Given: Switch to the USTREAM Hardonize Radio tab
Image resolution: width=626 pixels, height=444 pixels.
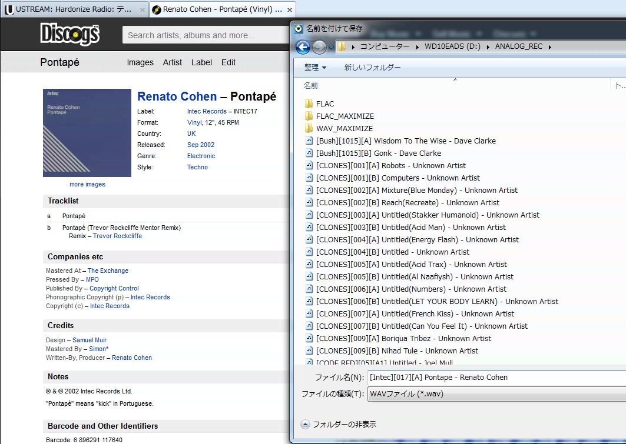Looking at the screenshot, I should coord(75,9).
